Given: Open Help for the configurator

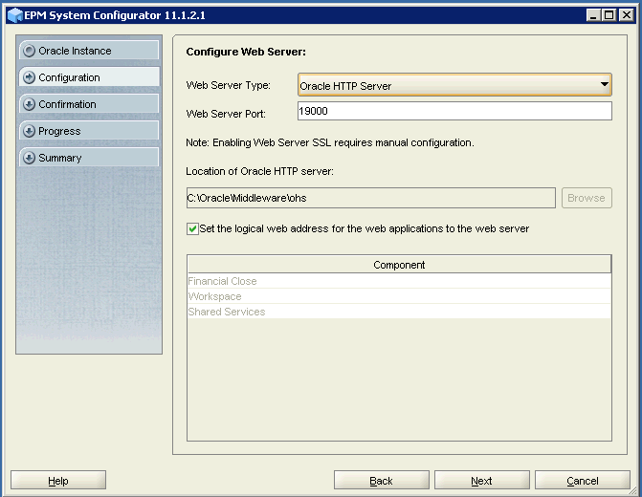Looking at the screenshot, I should click(58, 480).
